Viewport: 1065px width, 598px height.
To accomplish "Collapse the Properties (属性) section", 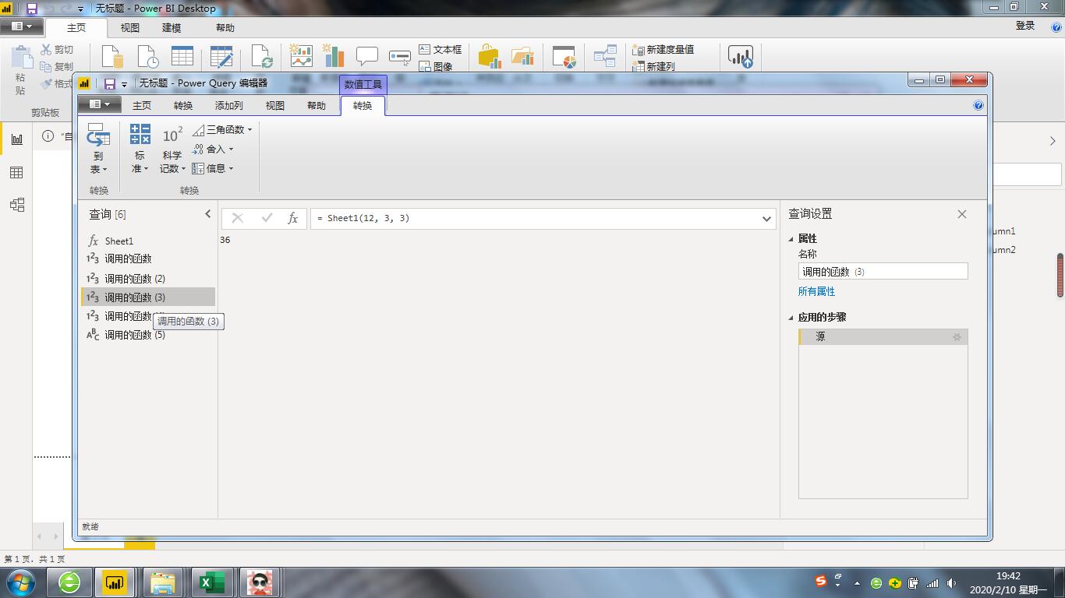I will pyautogui.click(x=791, y=239).
